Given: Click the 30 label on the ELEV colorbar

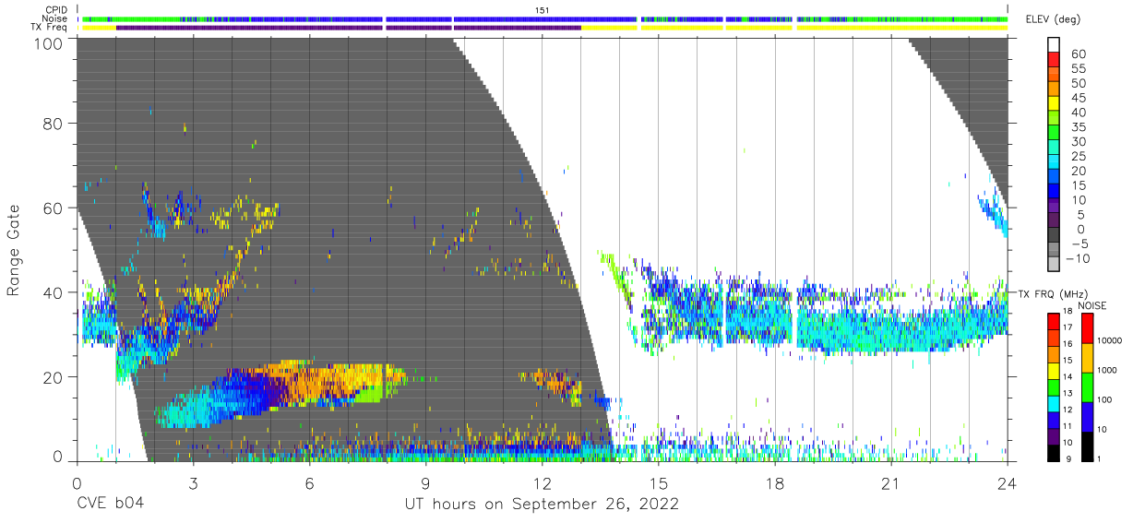Looking at the screenshot, I should point(1078,142).
